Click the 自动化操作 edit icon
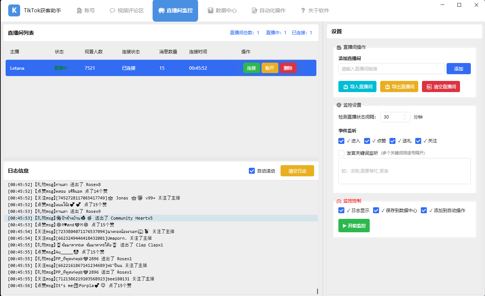This screenshot has width=485, height=296. click(254, 11)
